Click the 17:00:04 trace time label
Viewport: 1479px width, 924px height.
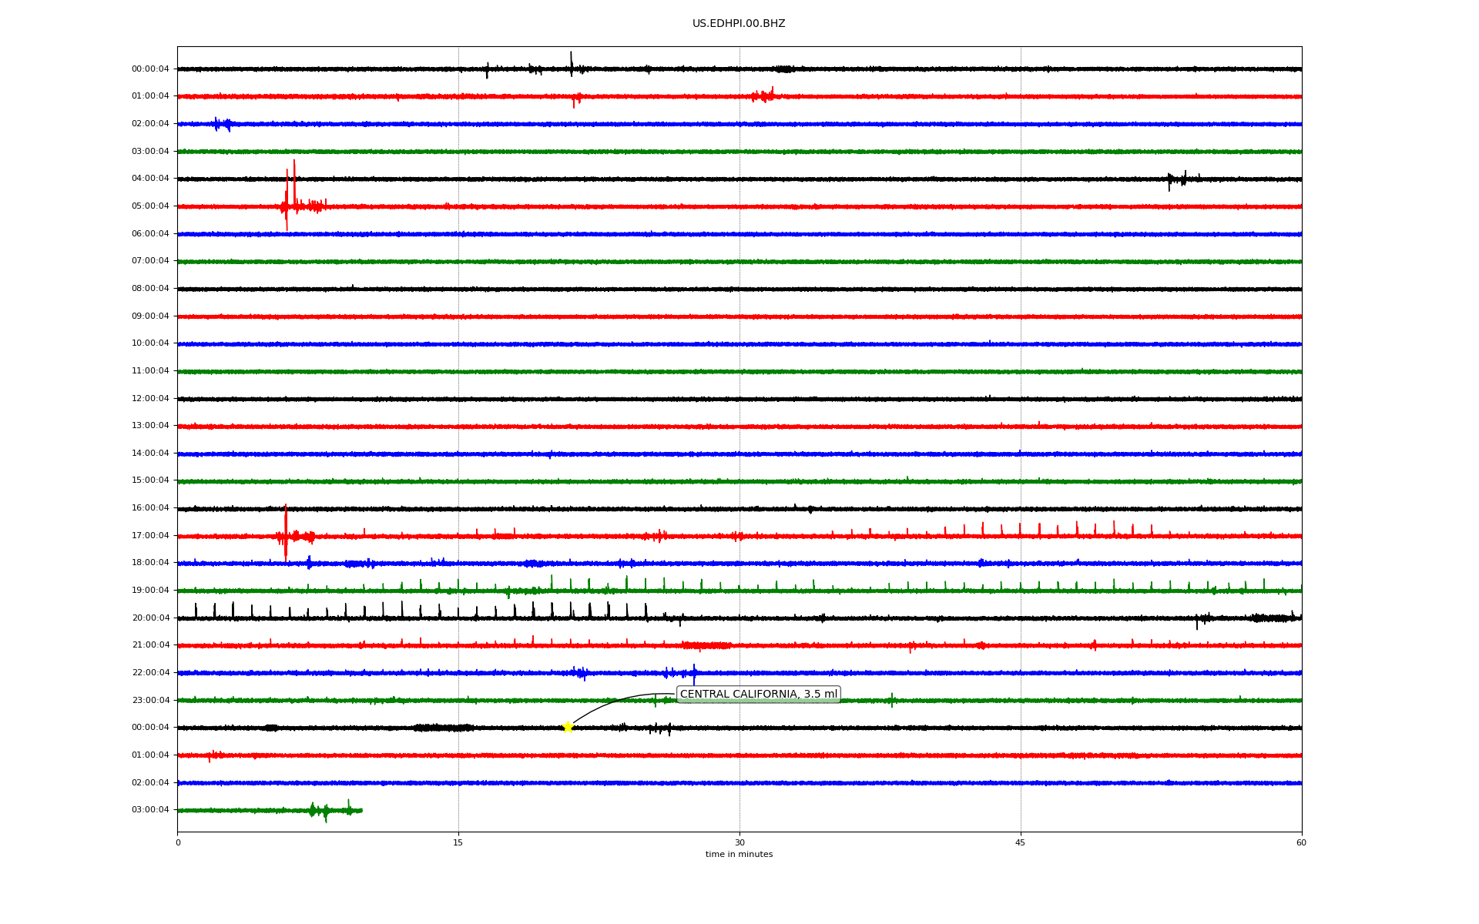pyautogui.click(x=150, y=536)
